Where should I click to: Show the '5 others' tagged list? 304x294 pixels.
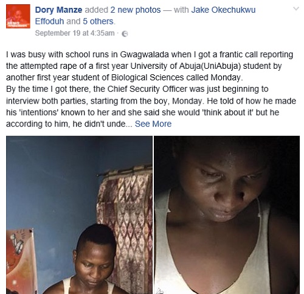coord(98,21)
